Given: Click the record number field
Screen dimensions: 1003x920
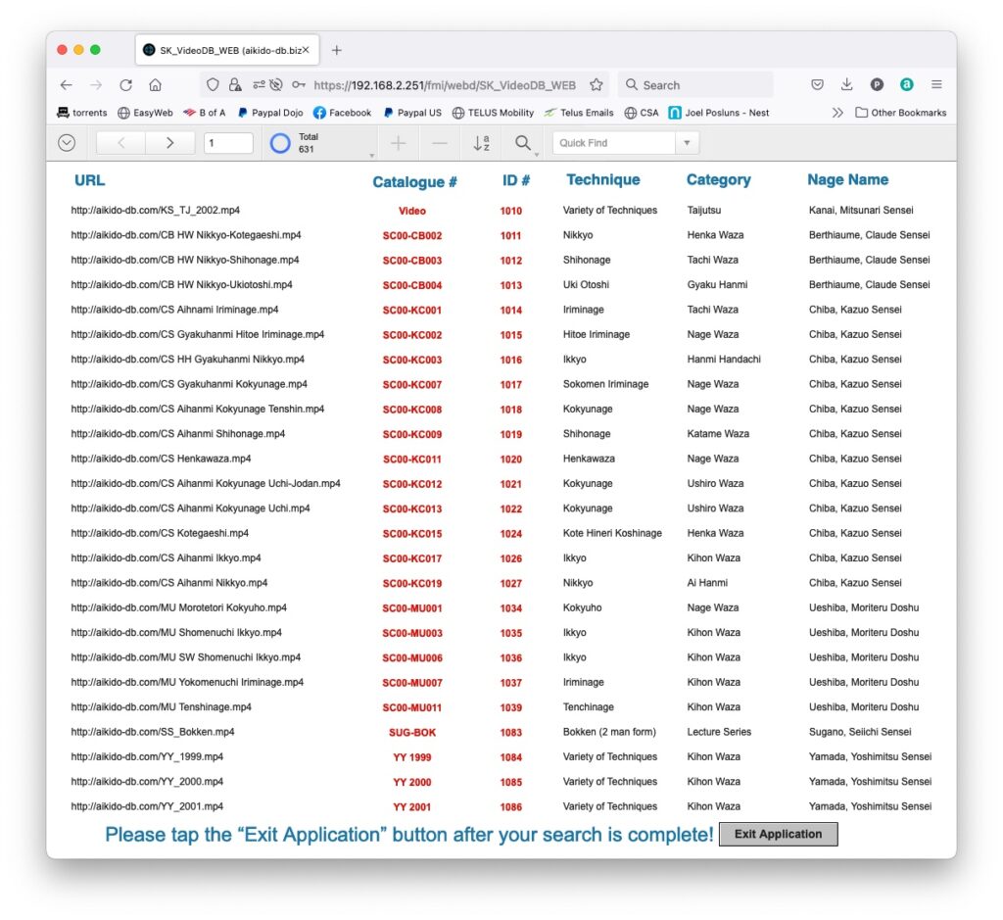Looking at the screenshot, I should 227,143.
